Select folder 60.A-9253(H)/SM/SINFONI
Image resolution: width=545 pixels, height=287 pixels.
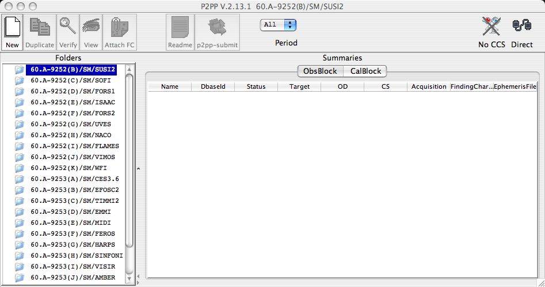click(x=77, y=256)
